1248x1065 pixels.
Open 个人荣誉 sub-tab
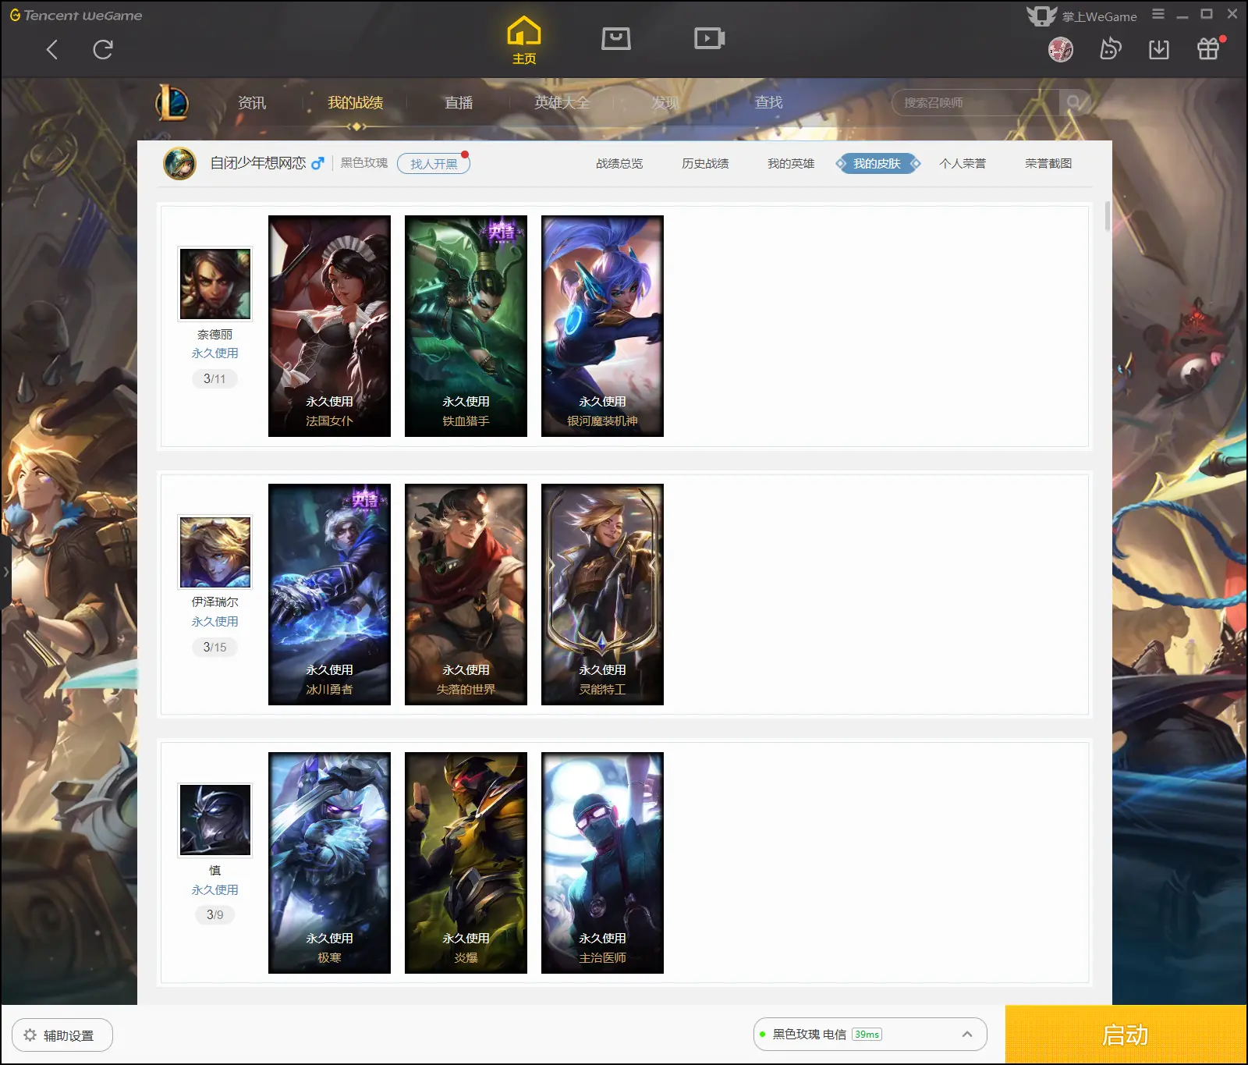[x=963, y=164]
